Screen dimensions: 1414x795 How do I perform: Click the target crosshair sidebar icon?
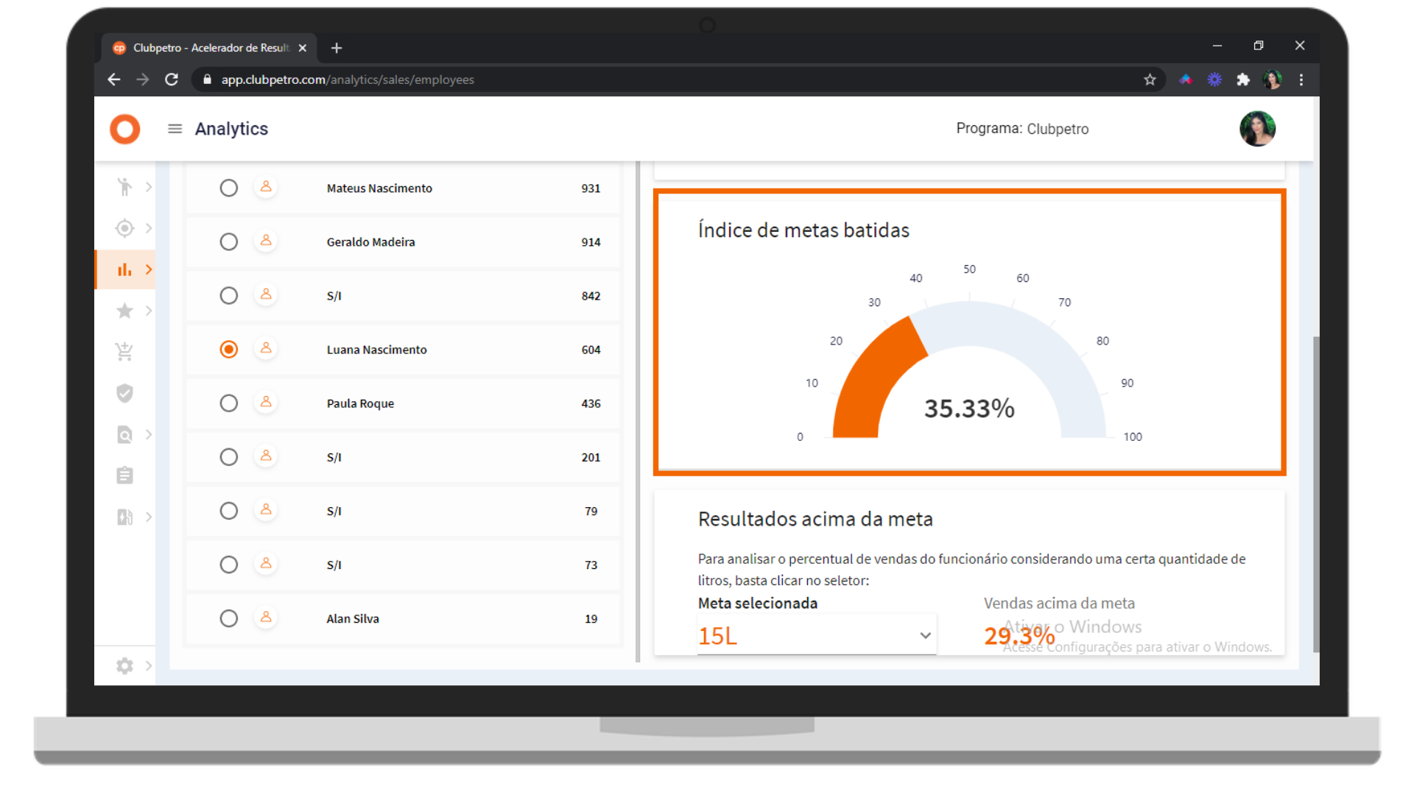[124, 228]
